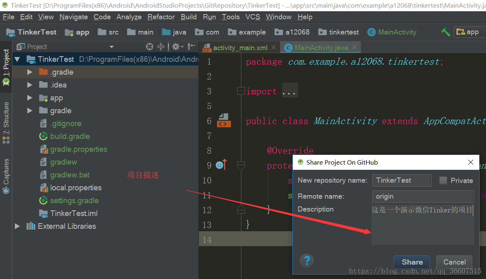The height and width of the screenshot is (279, 486).
Task: Close the MainActivity.java editor tab
Action: [355, 47]
